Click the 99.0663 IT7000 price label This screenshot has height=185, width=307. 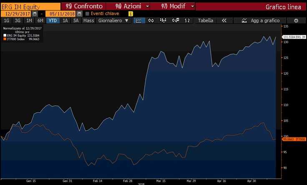click(x=294, y=139)
